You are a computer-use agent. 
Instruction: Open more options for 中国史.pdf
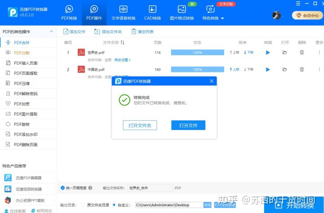pyautogui.click(x=319, y=69)
